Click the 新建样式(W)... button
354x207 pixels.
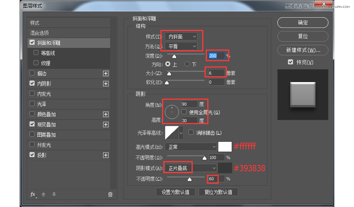click(303, 50)
